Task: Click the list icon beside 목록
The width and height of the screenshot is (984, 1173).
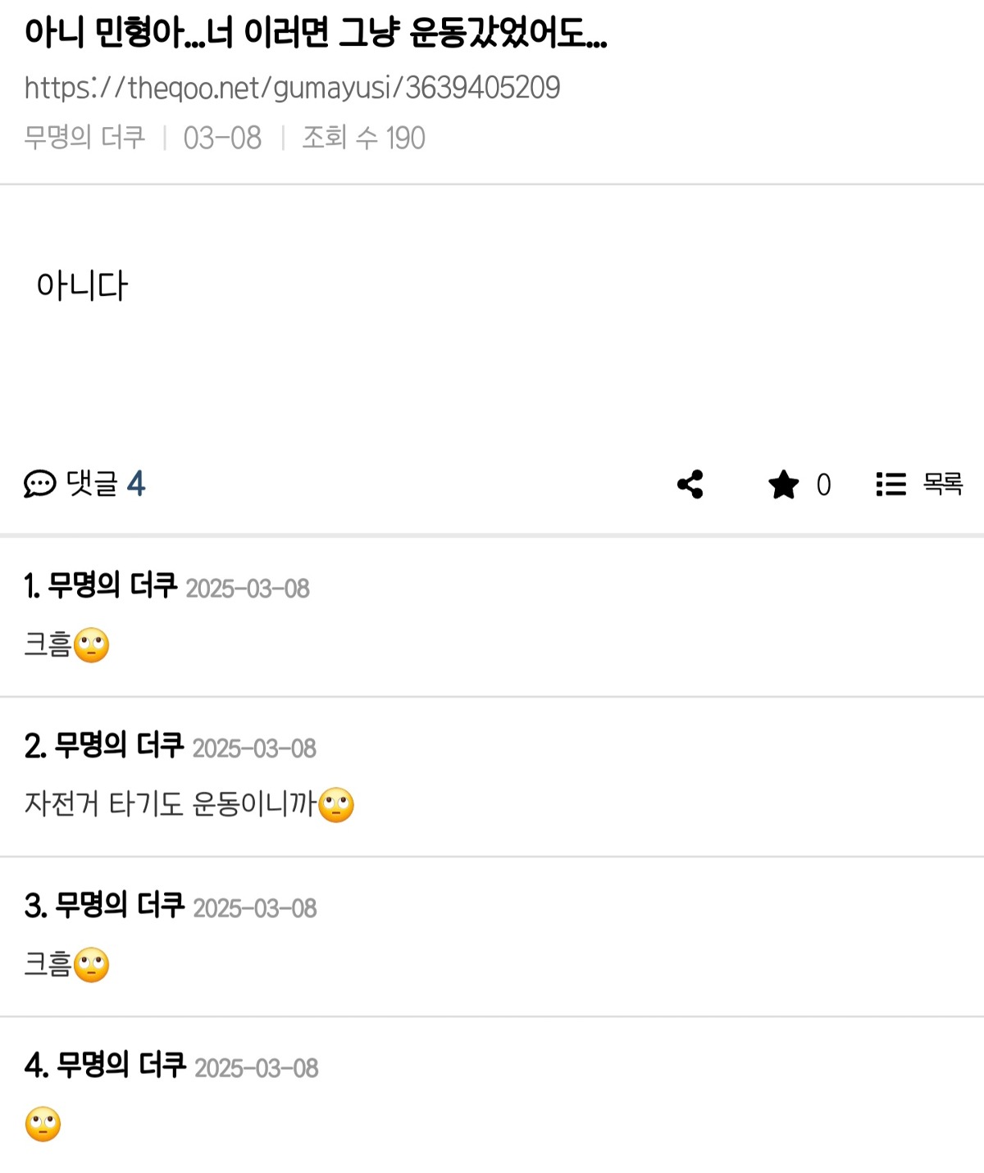Action: (x=891, y=484)
